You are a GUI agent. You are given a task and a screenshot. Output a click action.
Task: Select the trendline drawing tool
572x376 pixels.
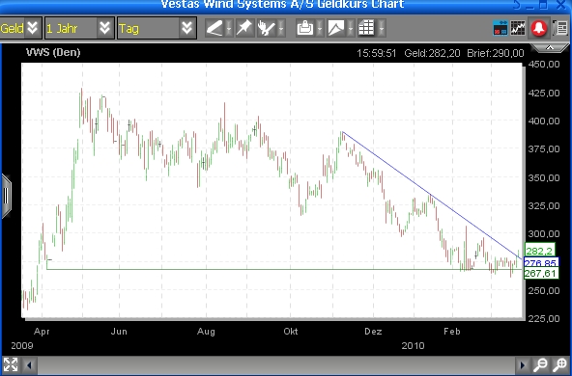pyautogui.click(x=214, y=28)
